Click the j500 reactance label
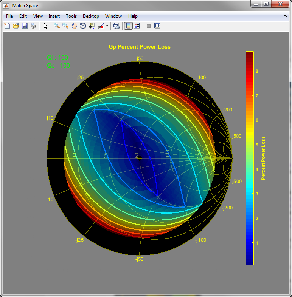Image resolution: width=292 pixels, height=297 pixels. click(x=236, y=136)
